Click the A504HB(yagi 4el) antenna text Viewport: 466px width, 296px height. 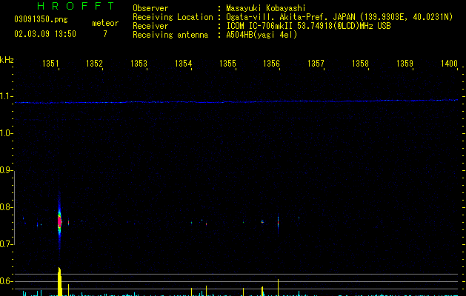(262, 35)
